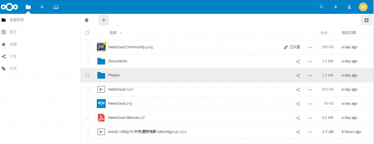Share the Documents folder
374x144 pixels.
(x=298, y=61)
